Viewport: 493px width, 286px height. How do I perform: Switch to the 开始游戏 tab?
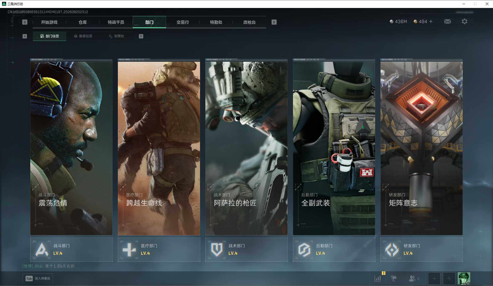pos(49,22)
